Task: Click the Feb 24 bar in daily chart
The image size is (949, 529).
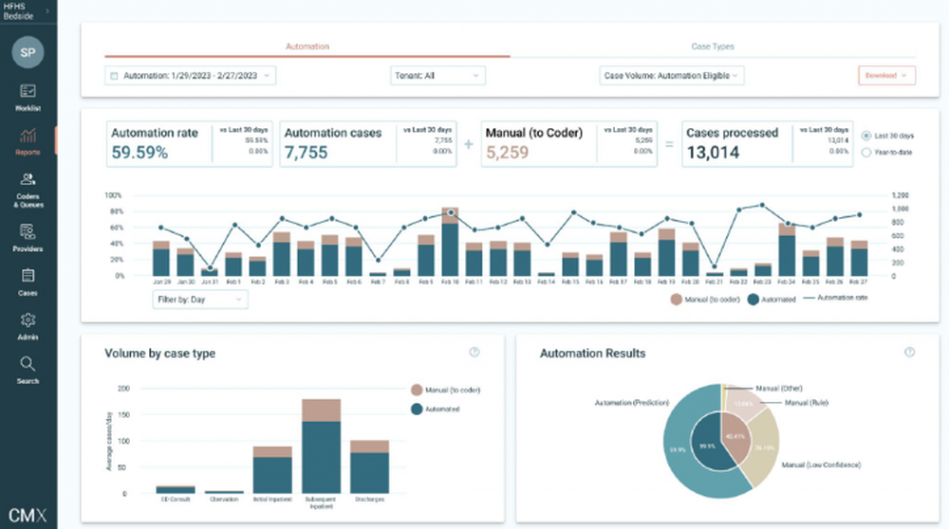Action: coord(787,249)
